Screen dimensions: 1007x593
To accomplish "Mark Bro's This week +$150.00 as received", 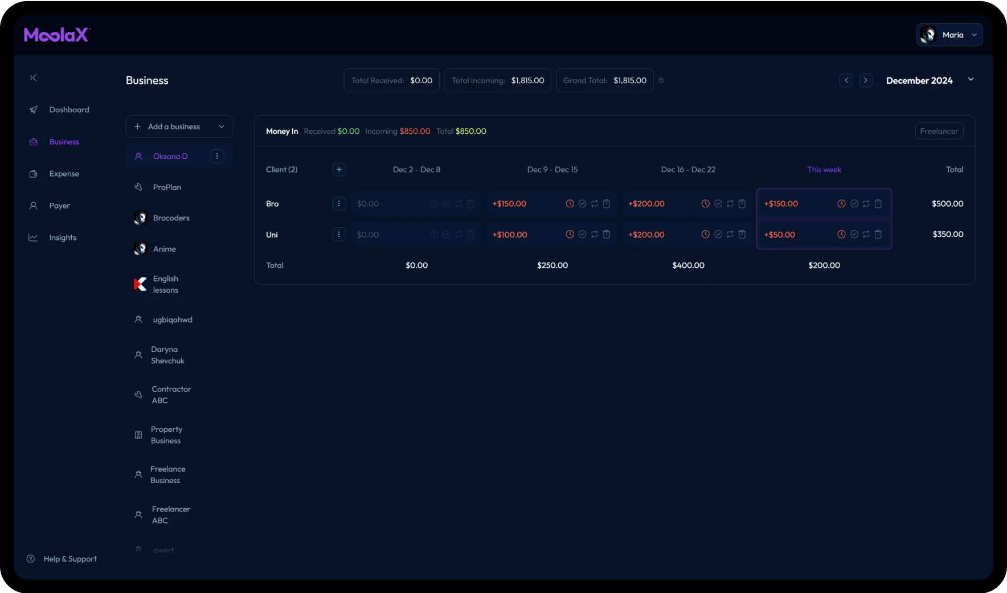I will click(854, 204).
